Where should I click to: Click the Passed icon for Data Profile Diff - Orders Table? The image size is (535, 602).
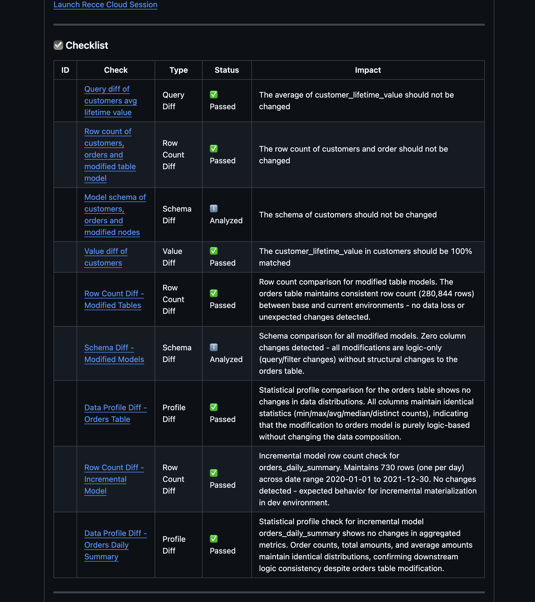click(x=214, y=407)
